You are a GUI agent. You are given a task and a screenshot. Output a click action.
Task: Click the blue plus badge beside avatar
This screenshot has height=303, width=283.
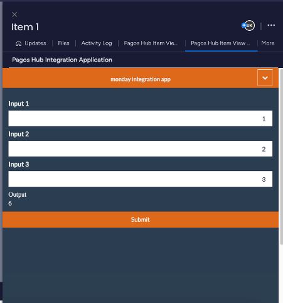[x=243, y=25]
